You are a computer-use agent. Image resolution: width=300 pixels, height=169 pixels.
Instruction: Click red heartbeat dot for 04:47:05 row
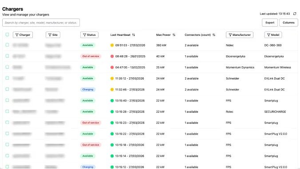coord(112,67)
